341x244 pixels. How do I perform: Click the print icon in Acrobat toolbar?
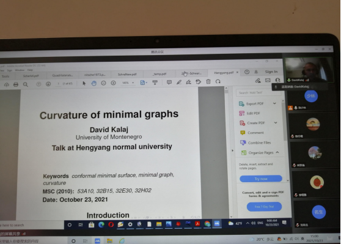(x=16, y=84)
